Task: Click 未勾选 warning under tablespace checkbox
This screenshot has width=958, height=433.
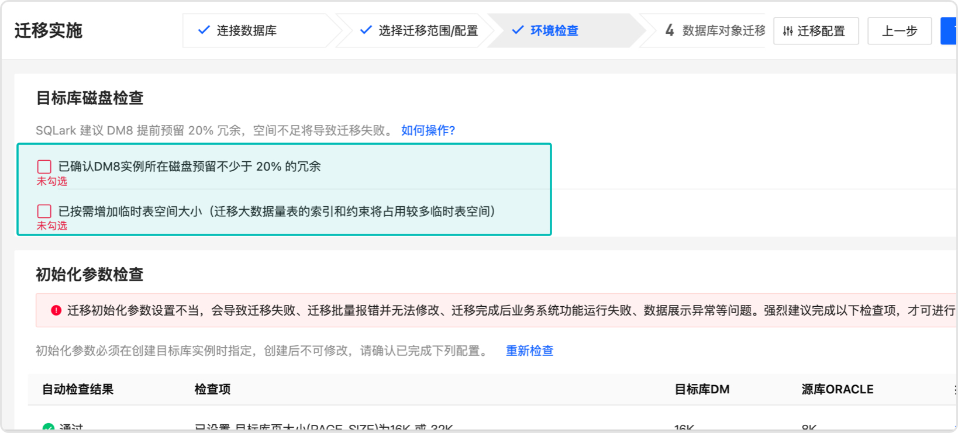Action: click(52, 226)
